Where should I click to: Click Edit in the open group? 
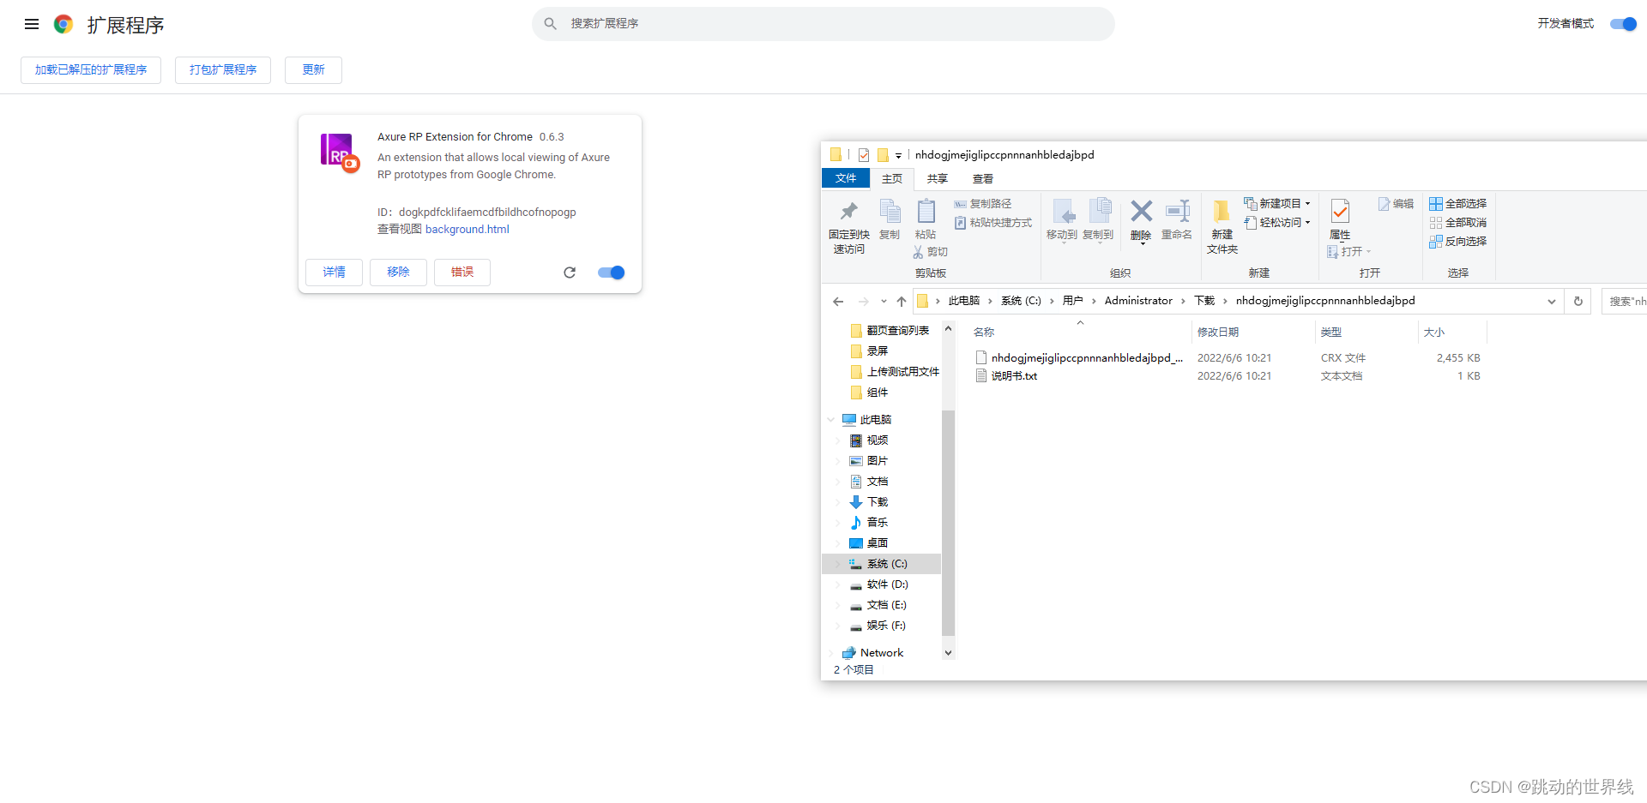[1397, 204]
